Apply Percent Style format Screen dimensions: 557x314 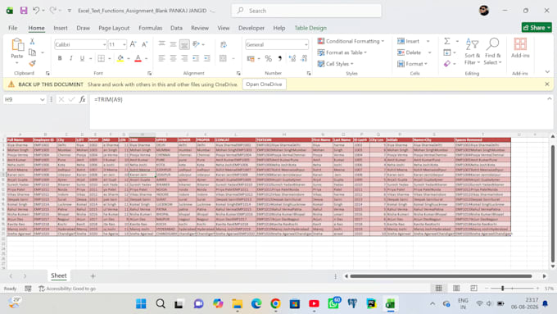[x=269, y=58]
